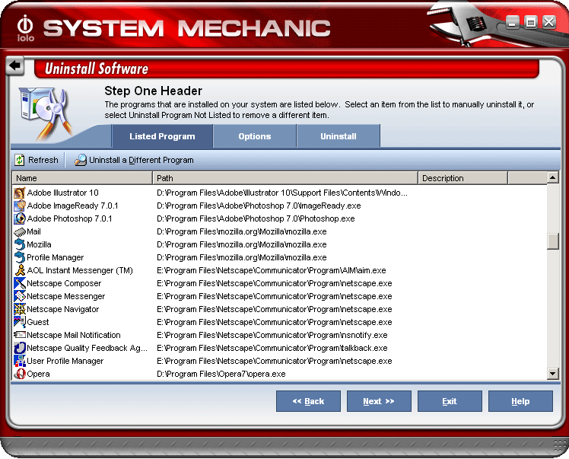The height and width of the screenshot is (459, 569).
Task: Select the AOL Instant Messenger icon
Action: pyautogui.click(x=20, y=270)
